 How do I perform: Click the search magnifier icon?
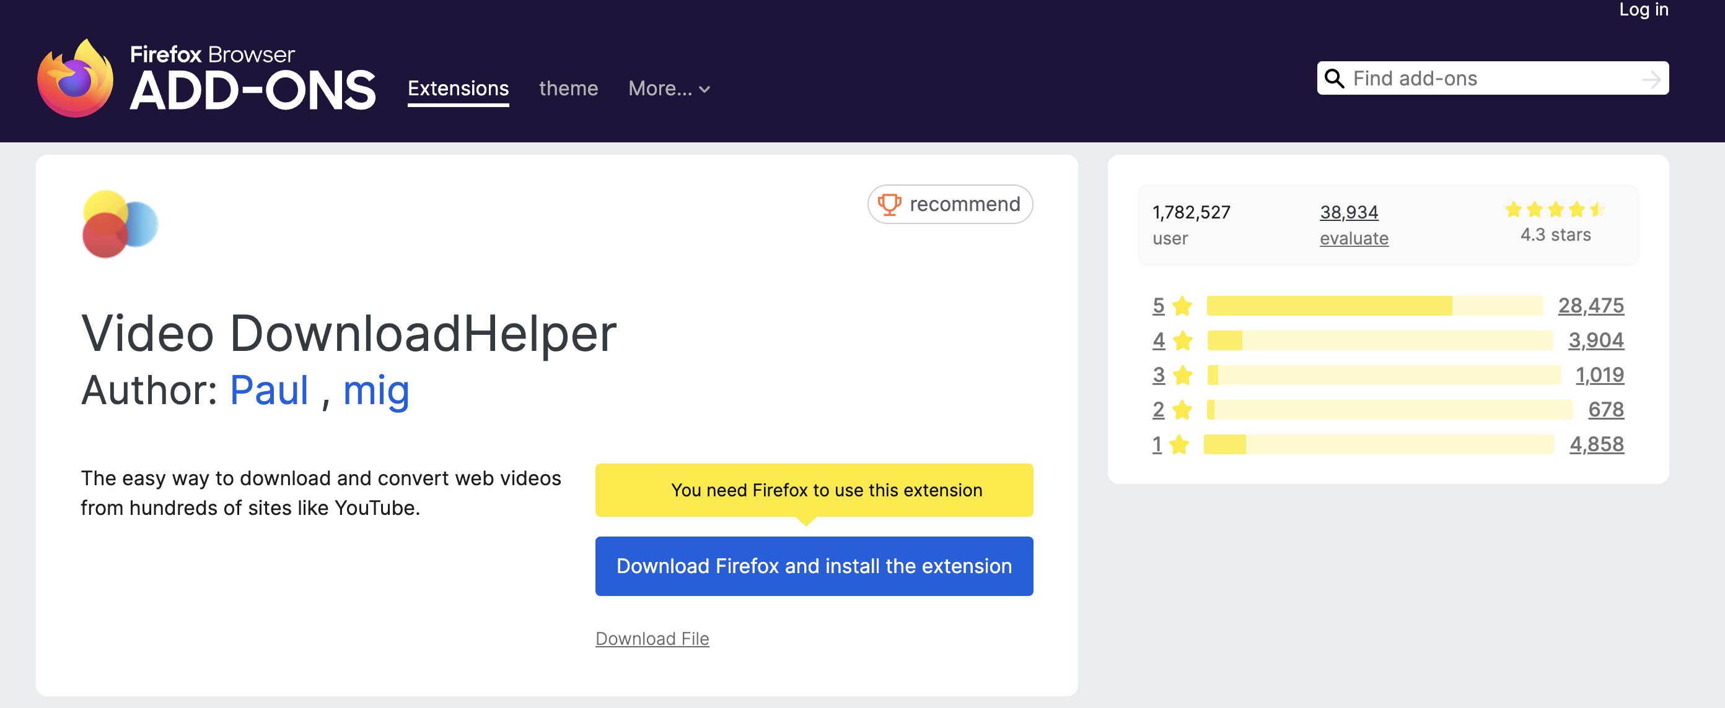coord(1334,79)
